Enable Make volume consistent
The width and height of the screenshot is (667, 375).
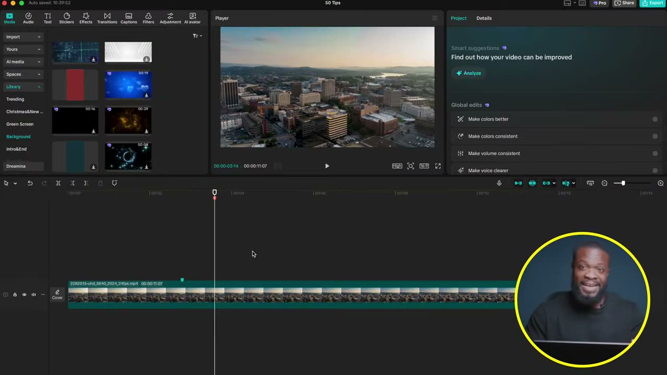[x=655, y=154]
